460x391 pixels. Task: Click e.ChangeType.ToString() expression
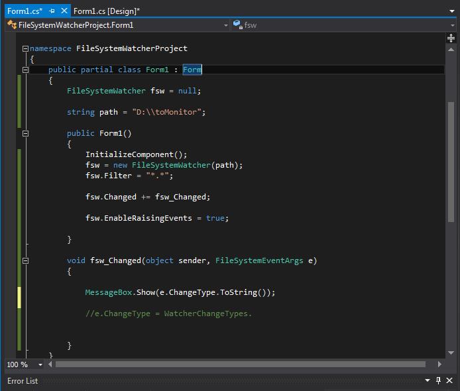pyautogui.click(x=213, y=292)
